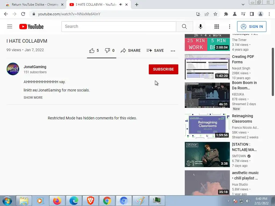Open Paint from the taskbar
275x206 pixels.
(140, 201)
